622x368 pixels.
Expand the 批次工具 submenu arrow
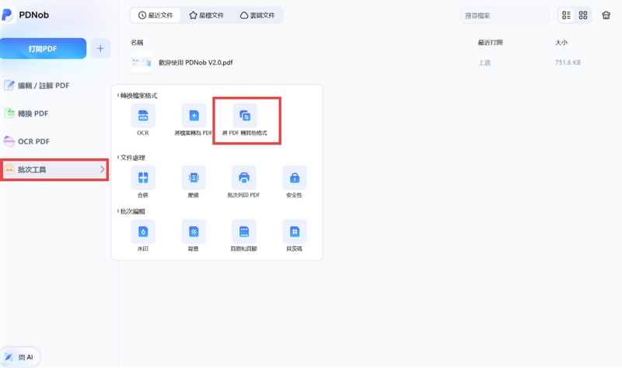[102, 169]
